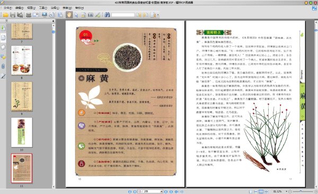Save the document with the floppy icon
The height and width of the screenshot is (194, 318).
(13, 15)
